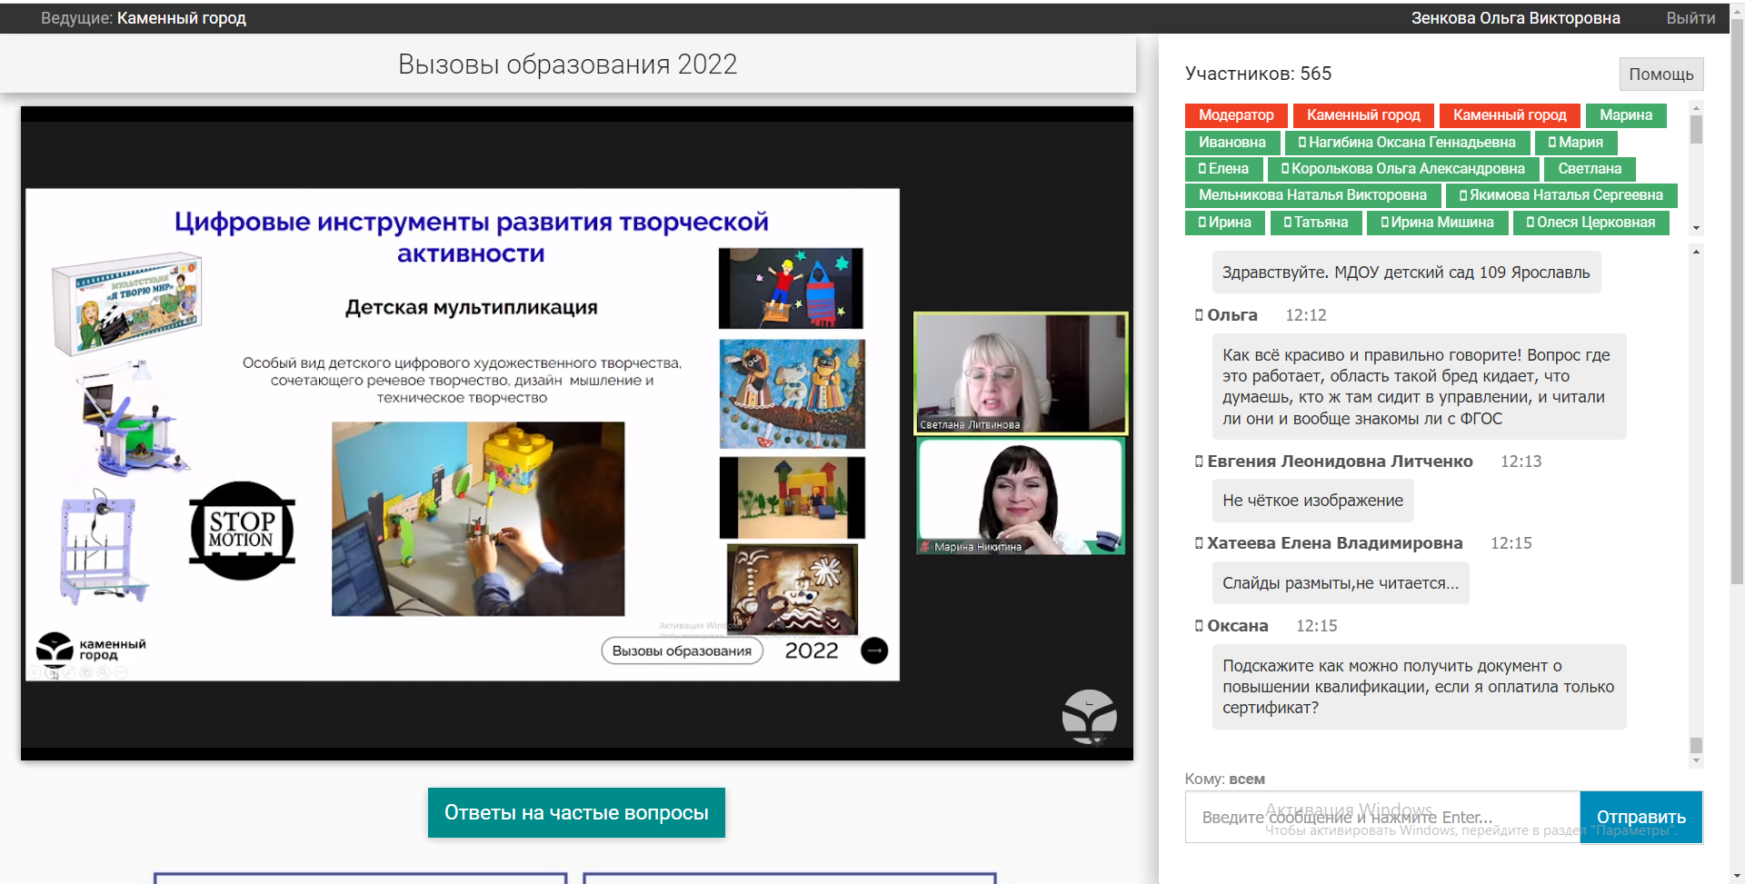1745x884 pixels.
Task: Open the Помощь help button
Action: coord(1660,74)
